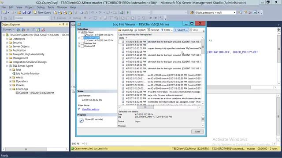Image resolution: width=282 pixels, height=158 pixels.
Task: Uncheck the SQL Server log checkbox
Action: (82, 32)
